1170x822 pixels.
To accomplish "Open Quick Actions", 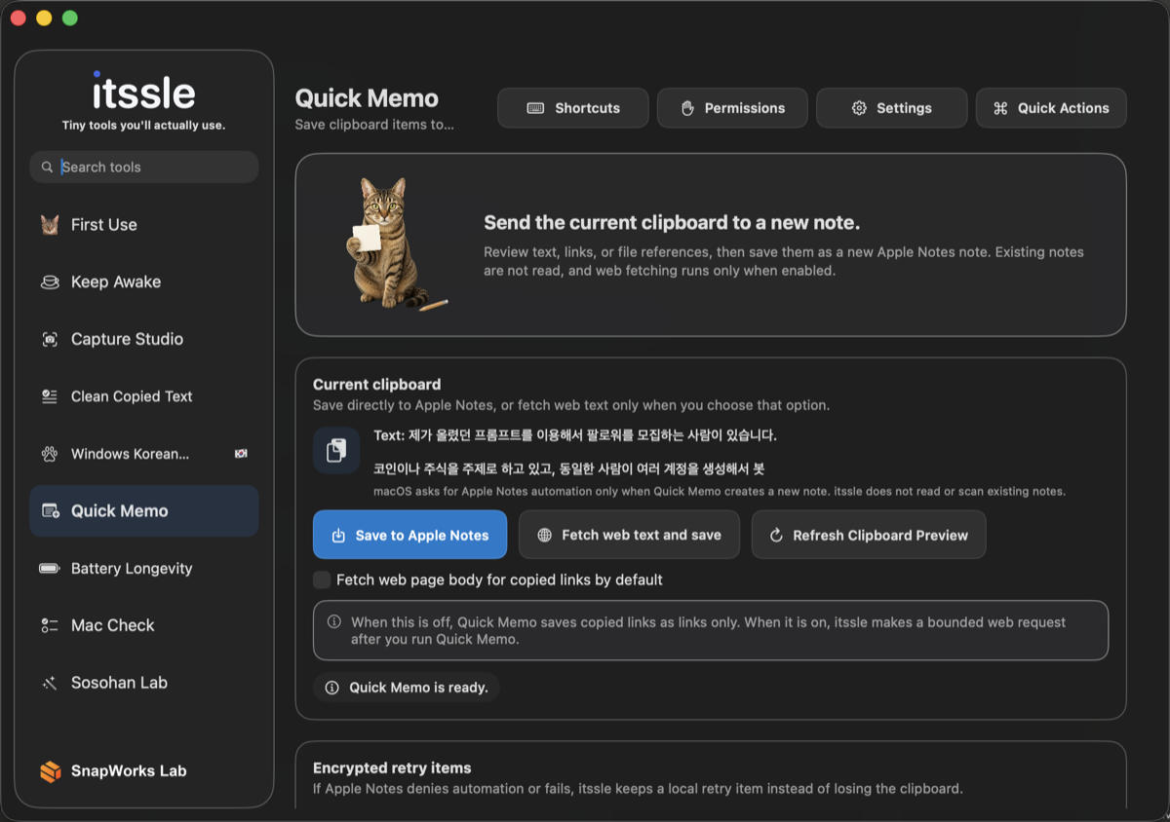I will (x=1051, y=108).
